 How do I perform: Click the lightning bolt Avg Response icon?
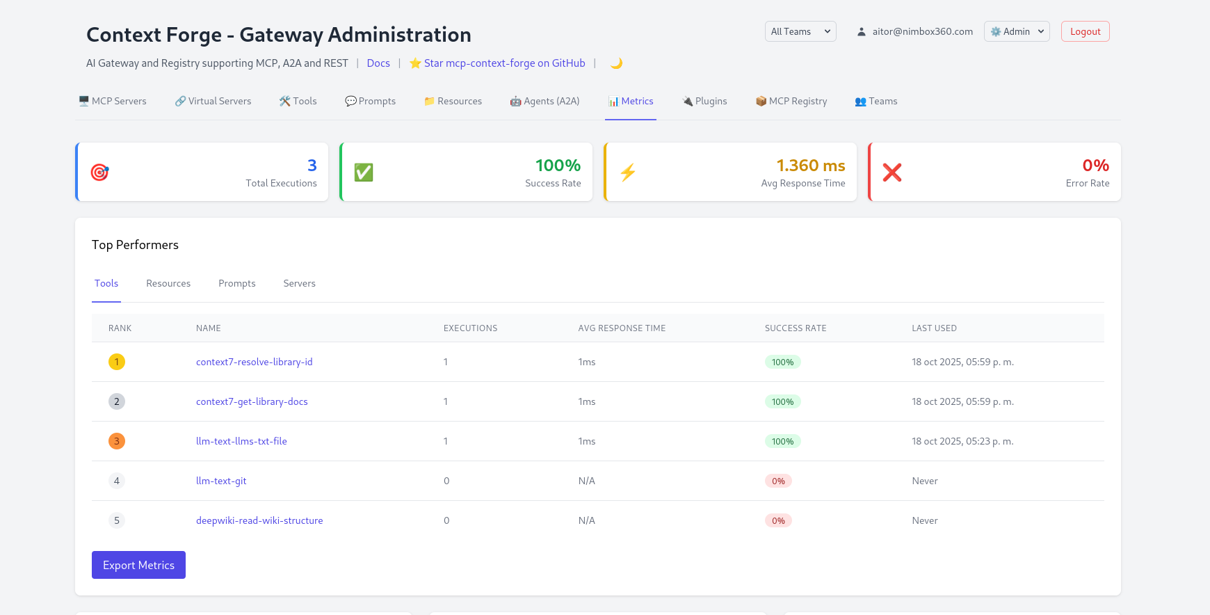point(628,173)
